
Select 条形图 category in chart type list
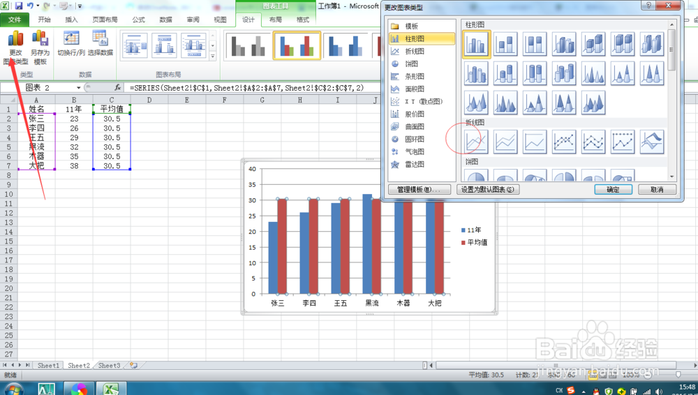pos(422,76)
